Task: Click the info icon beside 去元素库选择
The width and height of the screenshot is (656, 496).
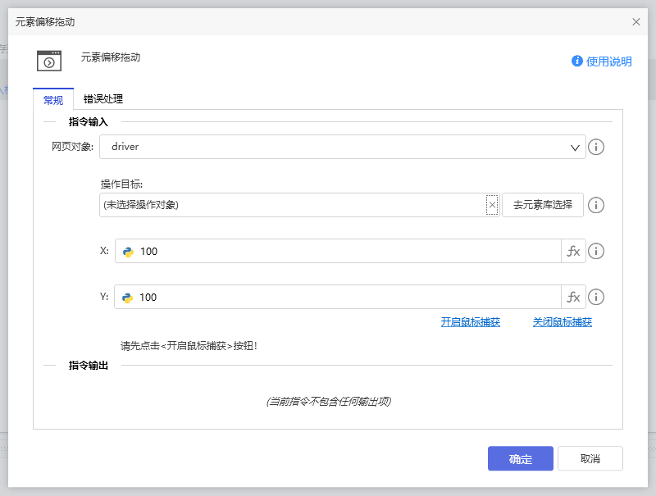Action: coord(596,205)
